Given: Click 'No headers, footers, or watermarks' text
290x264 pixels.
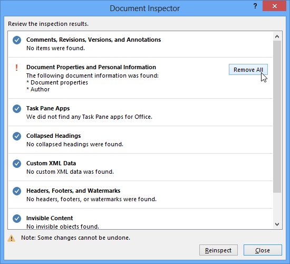Looking at the screenshot, I should coord(92,199).
